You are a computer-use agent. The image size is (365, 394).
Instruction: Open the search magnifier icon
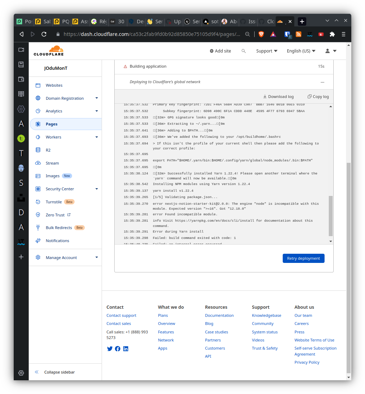pyautogui.click(x=244, y=51)
